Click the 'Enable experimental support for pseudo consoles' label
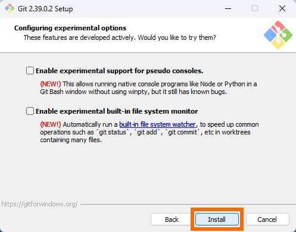Viewport: 296px width, 232px height. point(119,71)
